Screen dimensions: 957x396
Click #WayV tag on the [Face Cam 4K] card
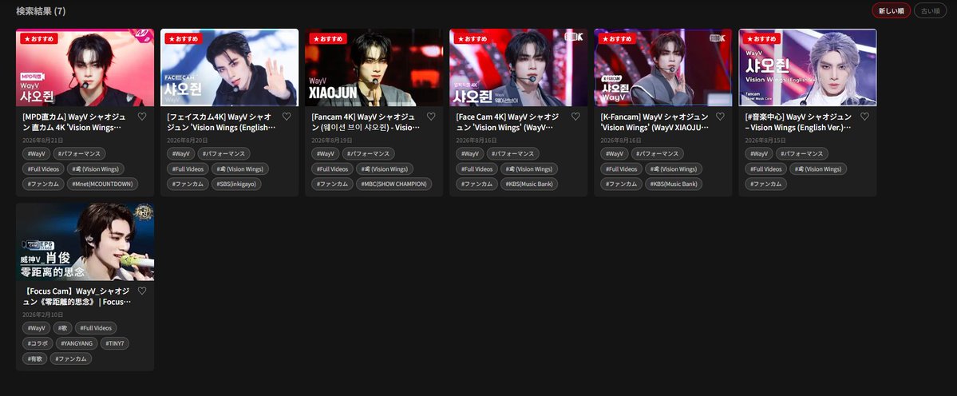[470, 154]
